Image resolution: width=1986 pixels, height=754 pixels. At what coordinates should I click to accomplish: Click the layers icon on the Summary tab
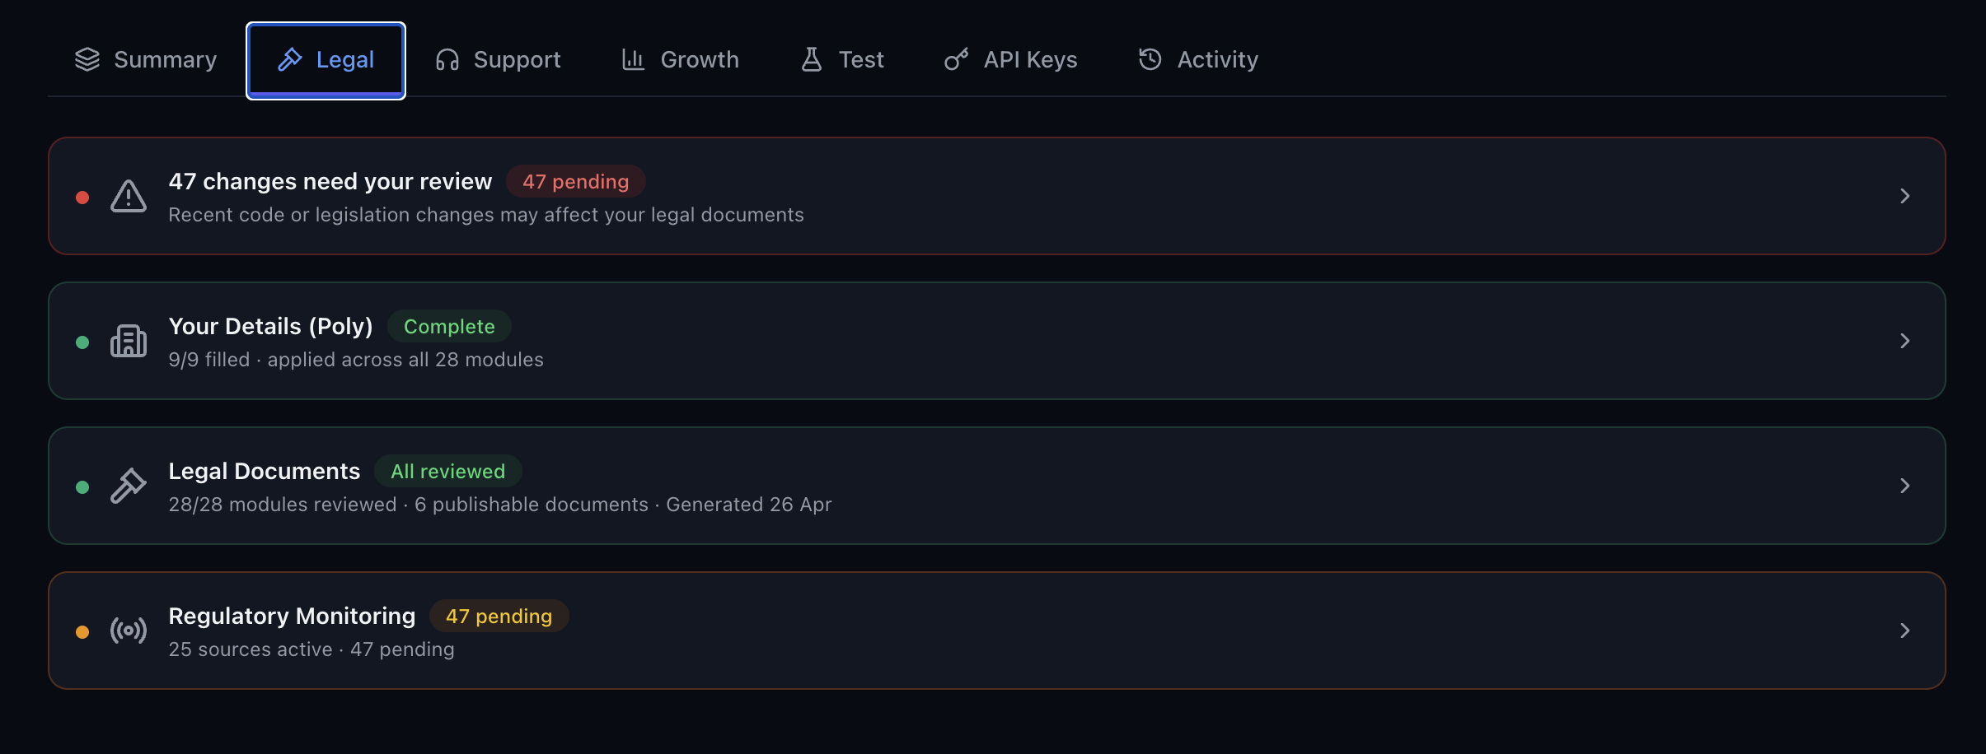tap(87, 59)
